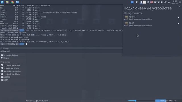The height and width of the screenshot is (102, 182).
Task: Click the sda2 mountpoint path text
Action: coord(59,12)
